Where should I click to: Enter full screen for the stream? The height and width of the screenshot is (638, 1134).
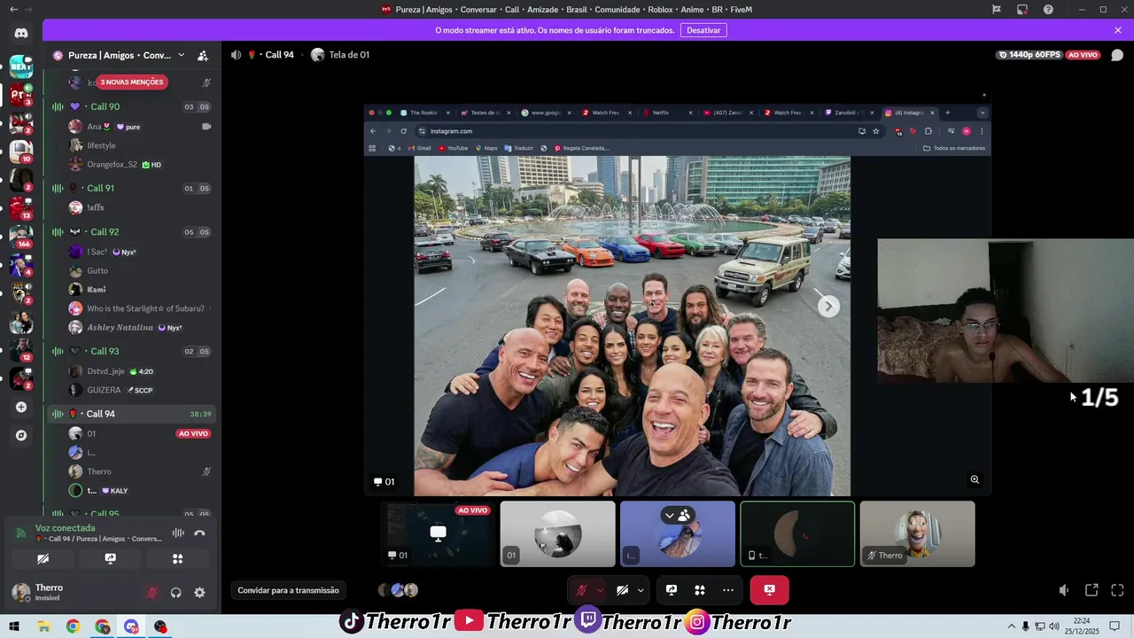point(1117,590)
